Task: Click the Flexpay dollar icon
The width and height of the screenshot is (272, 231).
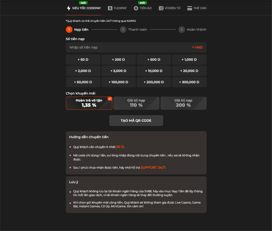Action: click(110, 8)
